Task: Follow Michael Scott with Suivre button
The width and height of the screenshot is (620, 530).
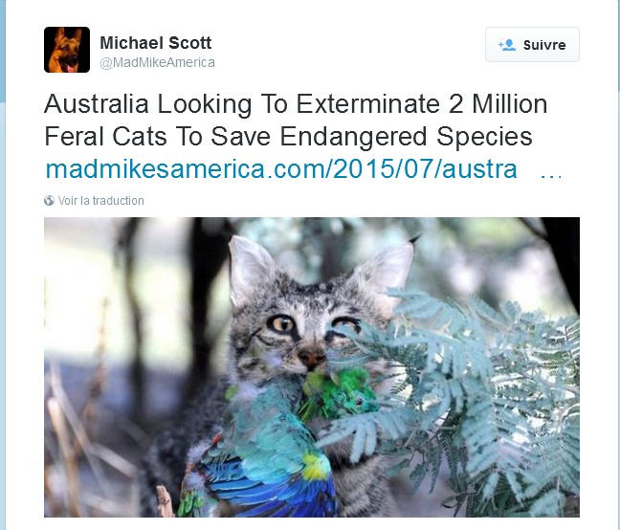Action: [x=532, y=45]
